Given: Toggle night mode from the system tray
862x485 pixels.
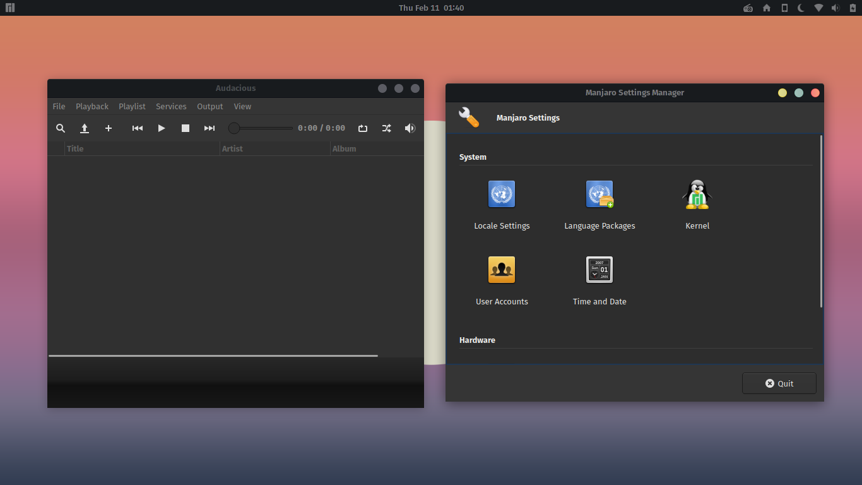Looking at the screenshot, I should tap(800, 8).
